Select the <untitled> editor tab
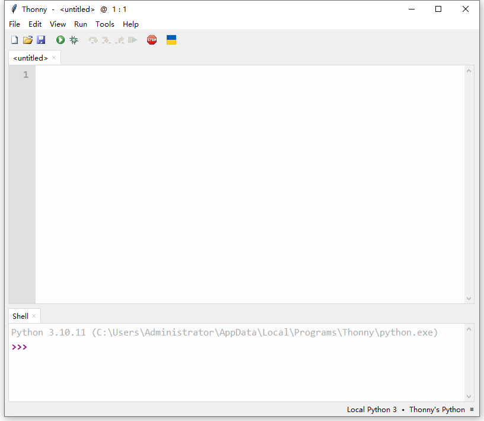The height and width of the screenshot is (421, 484). click(x=31, y=58)
